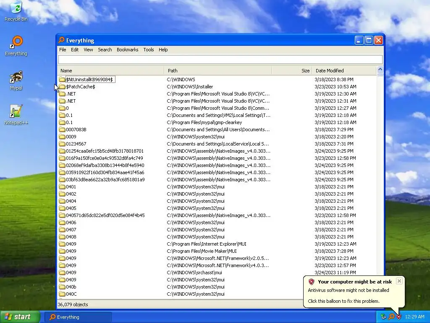Image resolution: width=430 pixels, height=323 pixels.
Task: Click the folder icon beside $PatchCache$
Action: tap(62, 87)
